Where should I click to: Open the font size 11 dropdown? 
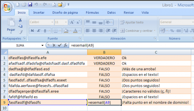(x=66, y=22)
